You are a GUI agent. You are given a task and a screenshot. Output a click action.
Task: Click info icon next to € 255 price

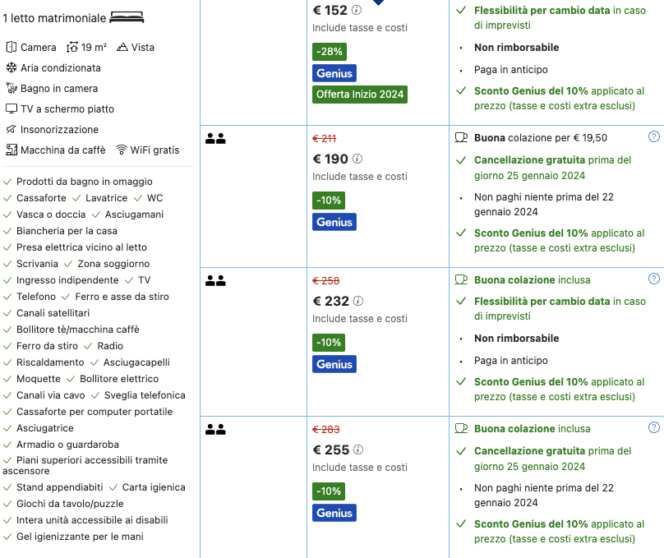(x=357, y=450)
